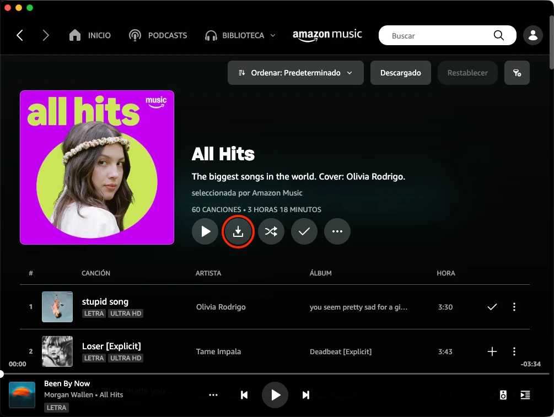The width and height of the screenshot is (554, 417).
Task: Open now-playing more options ellipsis
Action: pyautogui.click(x=213, y=395)
